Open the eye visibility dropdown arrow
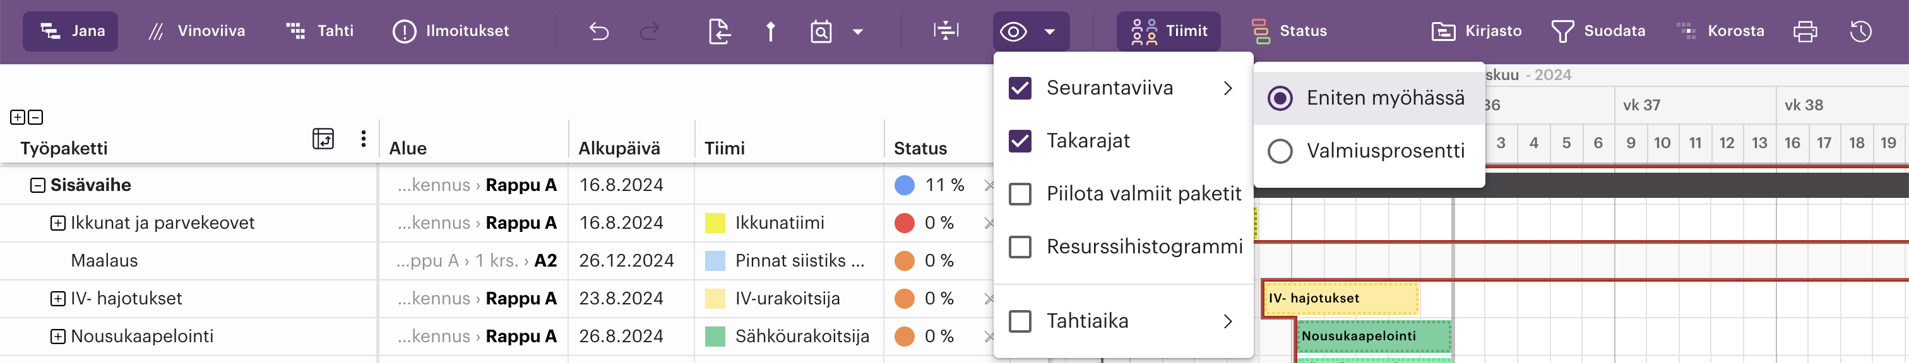The image size is (1909, 363). pyautogui.click(x=1049, y=31)
